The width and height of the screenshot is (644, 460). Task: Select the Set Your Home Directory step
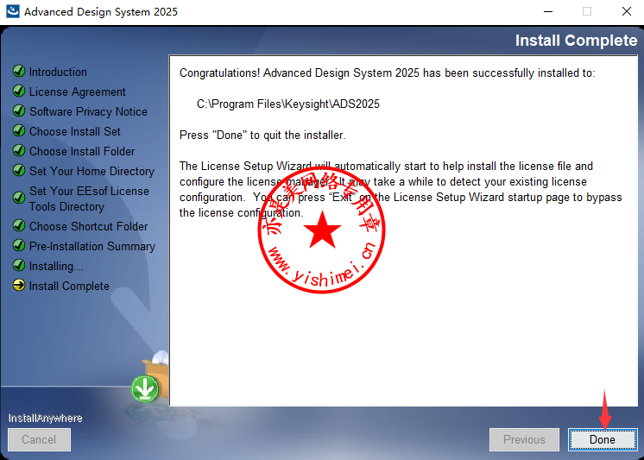tap(92, 171)
